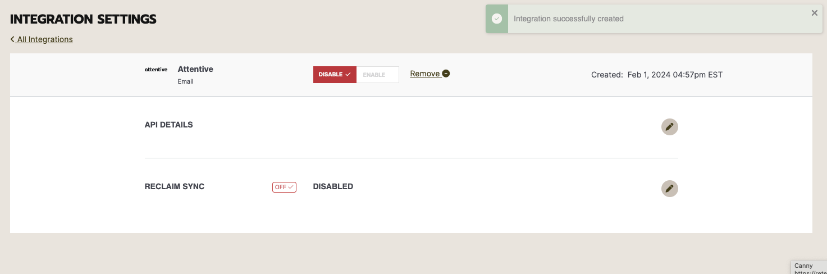827x274 pixels.
Task: Click the success checkmark icon in notification
Action: coord(497,19)
